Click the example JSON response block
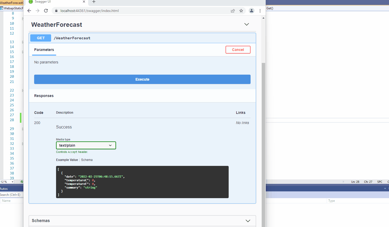The height and width of the screenshot is (227, 389). tap(142, 182)
